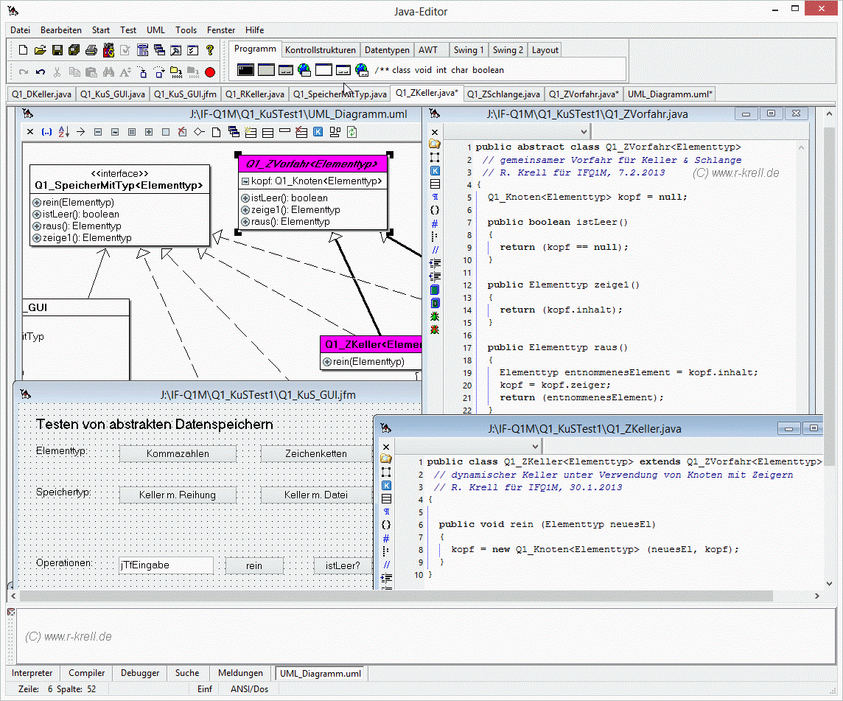Collapse the kopf attribute section in Q1_ZVorfahr class

pyautogui.click(x=245, y=181)
